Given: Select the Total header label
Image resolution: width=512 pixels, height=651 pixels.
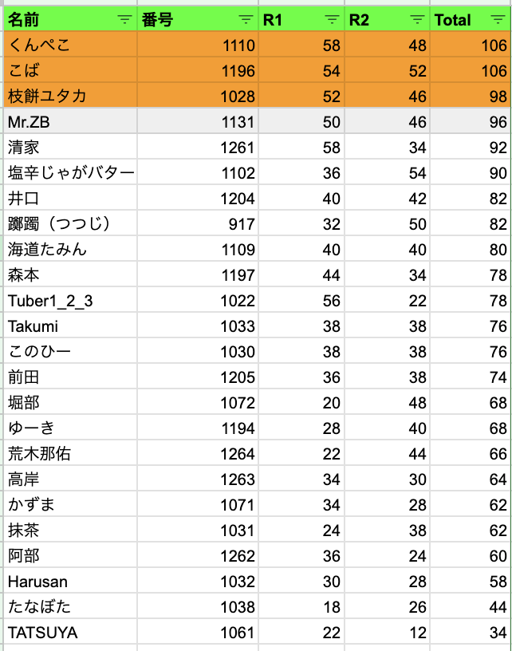Looking at the screenshot, I should (453, 20).
